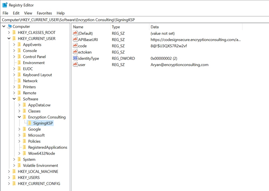This screenshot has height=191, width=269.
Task: Expand the Remote key arrow
Action: (x=14, y=93)
